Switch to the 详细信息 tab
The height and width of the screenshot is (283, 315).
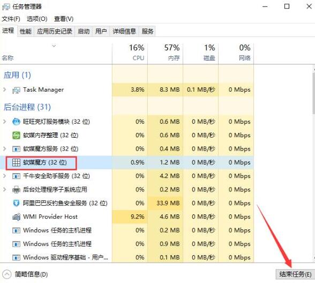pyautogui.click(x=124, y=31)
